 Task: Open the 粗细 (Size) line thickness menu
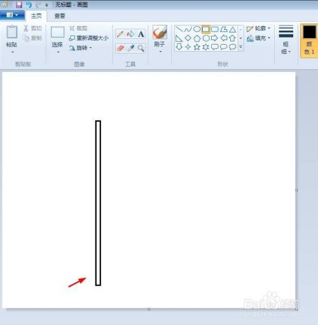click(x=286, y=40)
